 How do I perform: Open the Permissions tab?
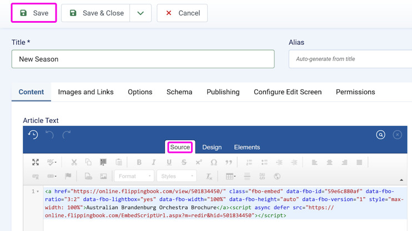(x=355, y=92)
